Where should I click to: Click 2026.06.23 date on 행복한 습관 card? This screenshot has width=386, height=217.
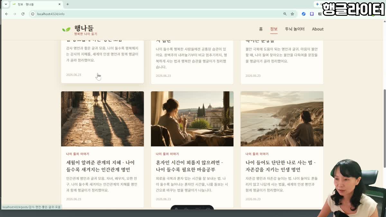point(163,76)
